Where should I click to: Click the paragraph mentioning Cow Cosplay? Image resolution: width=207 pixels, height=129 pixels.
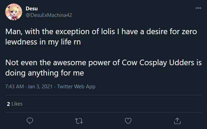pyautogui.click(x=103, y=68)
